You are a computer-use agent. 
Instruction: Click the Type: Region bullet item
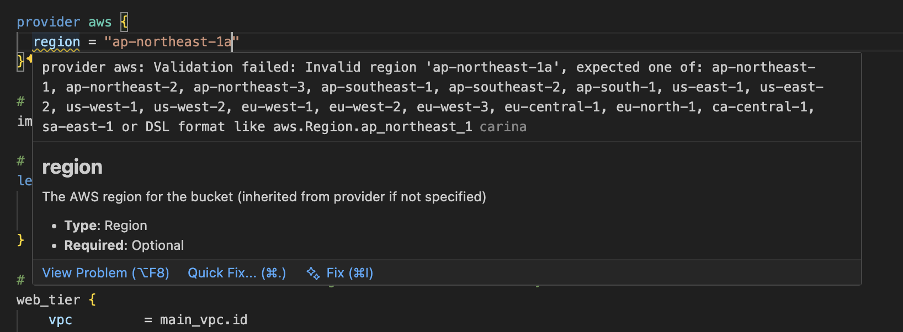105,226
